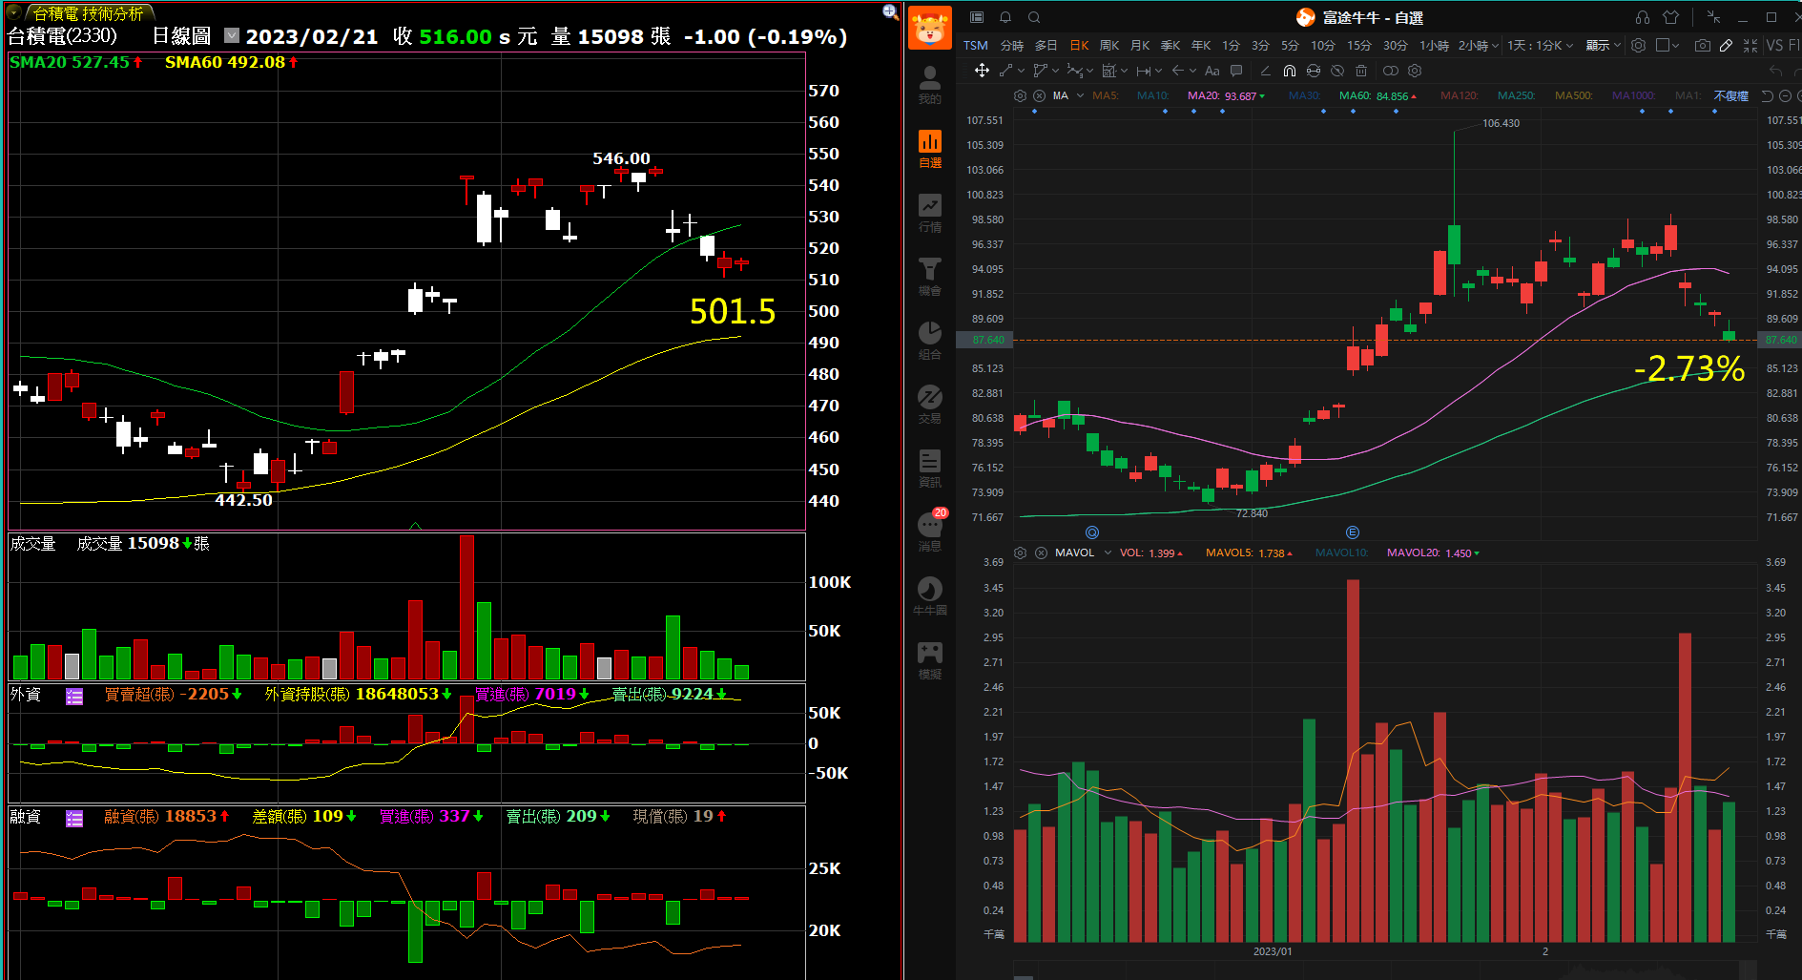Toggle the MAVOL10 line

pyautogui.click(x=1341, y=553)
